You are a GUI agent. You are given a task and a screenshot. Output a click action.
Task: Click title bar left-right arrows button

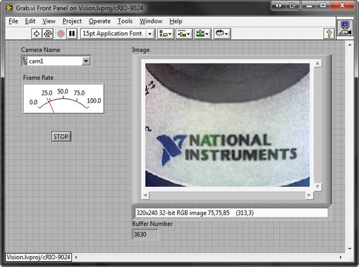tap(278, 6)
